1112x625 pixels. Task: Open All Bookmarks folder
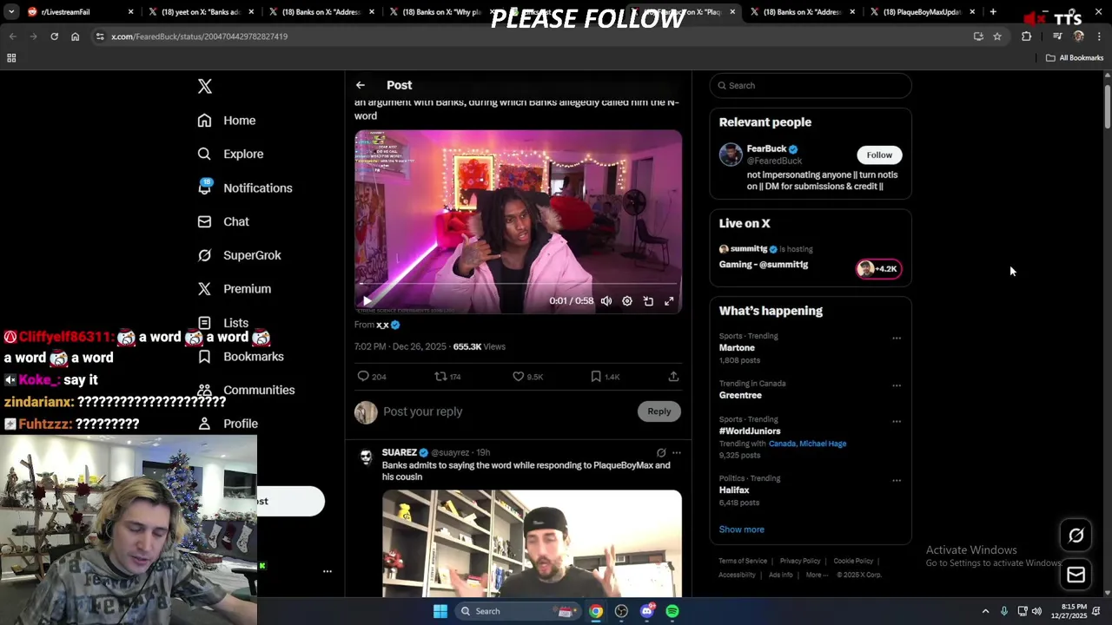point(1074,58)
